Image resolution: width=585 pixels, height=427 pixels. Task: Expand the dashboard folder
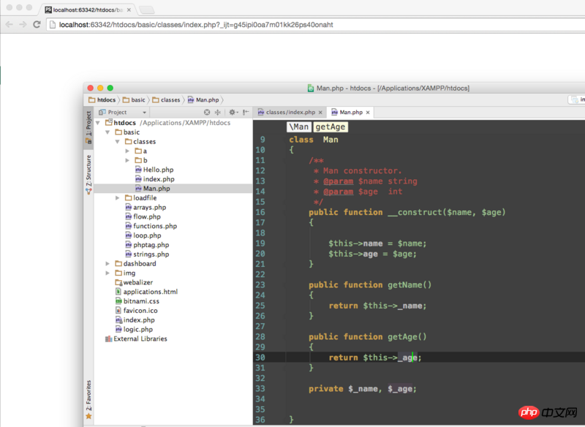(109, 264)
